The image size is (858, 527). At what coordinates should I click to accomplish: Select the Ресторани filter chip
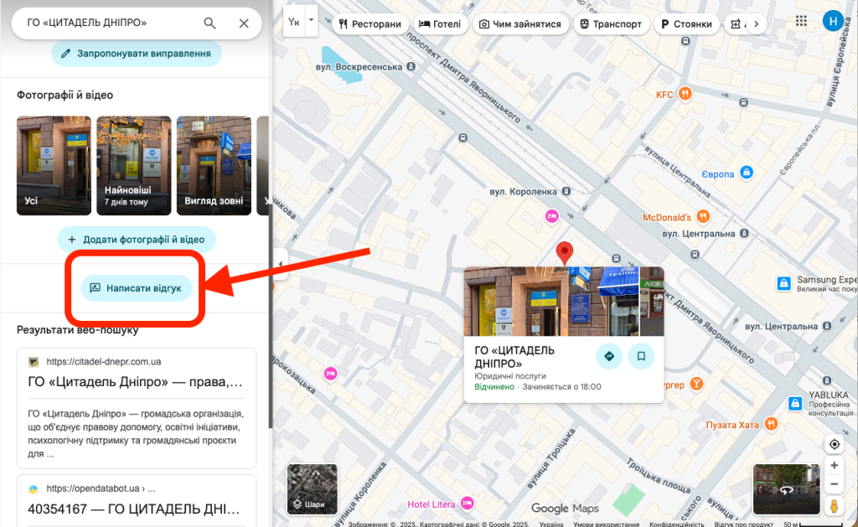coord(370,24)
